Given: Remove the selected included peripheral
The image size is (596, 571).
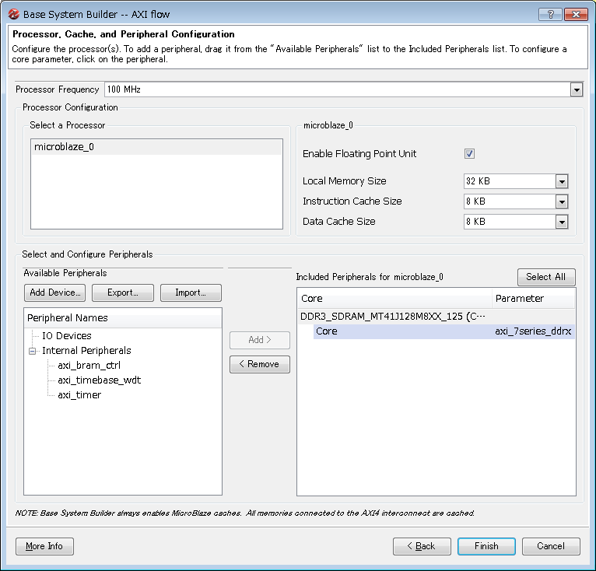Looking at the screenshot, I should pos(260,364).
